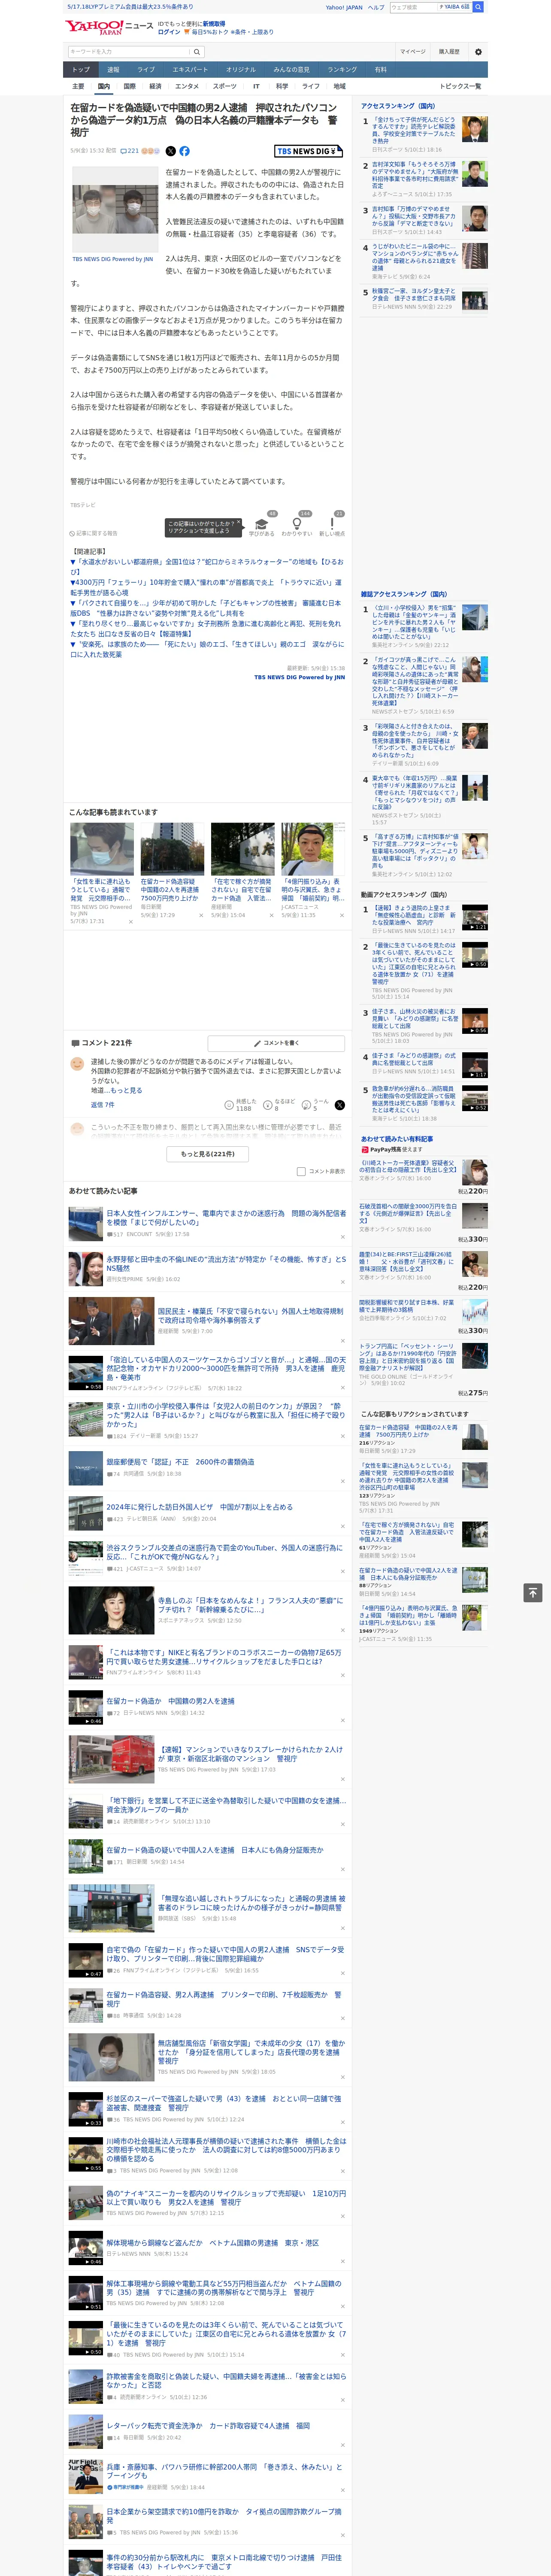Click the ヘルプ link in header
The height and width of the screenshot is (2576, 551).
[x=376, y=7]
